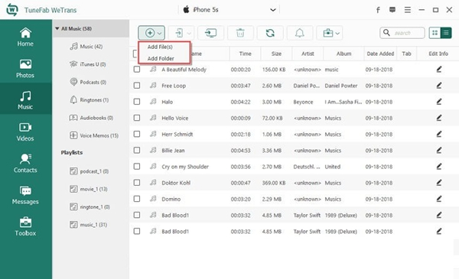The image size is (459, 279).
Task: Choose Add File(s) from menu
Action: click(x=160, y=47)
